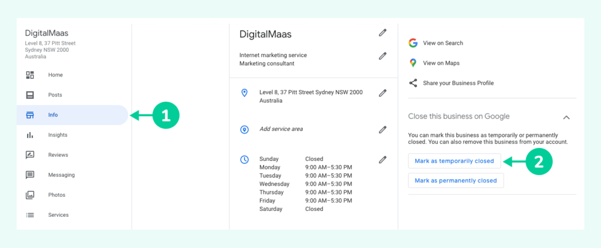Click the Thursday hours row
The height and width of the screenshot is (248, 601).
[x=305, y=192]
